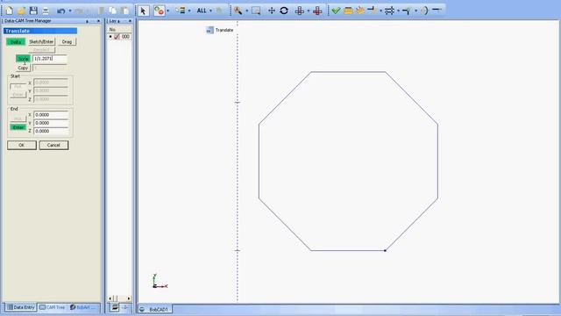This screenshot has height=316, width=561.
Task: Click the New file icon
Action: 9,11
